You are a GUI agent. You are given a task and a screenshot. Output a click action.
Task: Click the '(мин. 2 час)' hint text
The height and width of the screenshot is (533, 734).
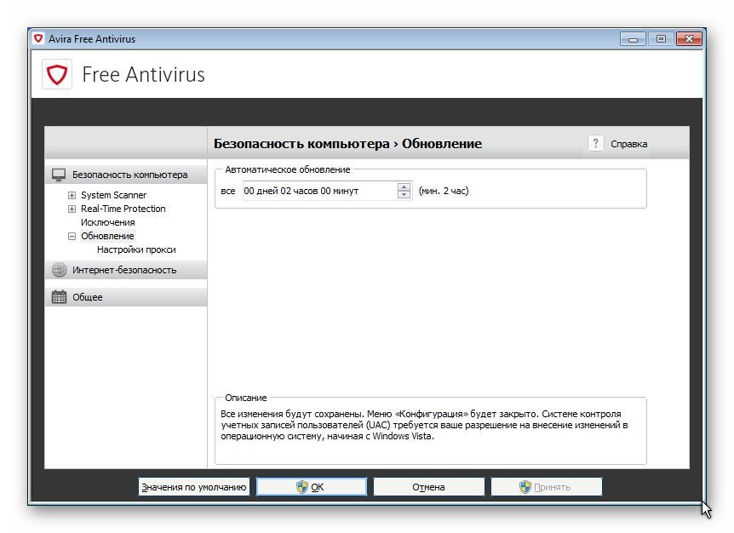(444, 191)
